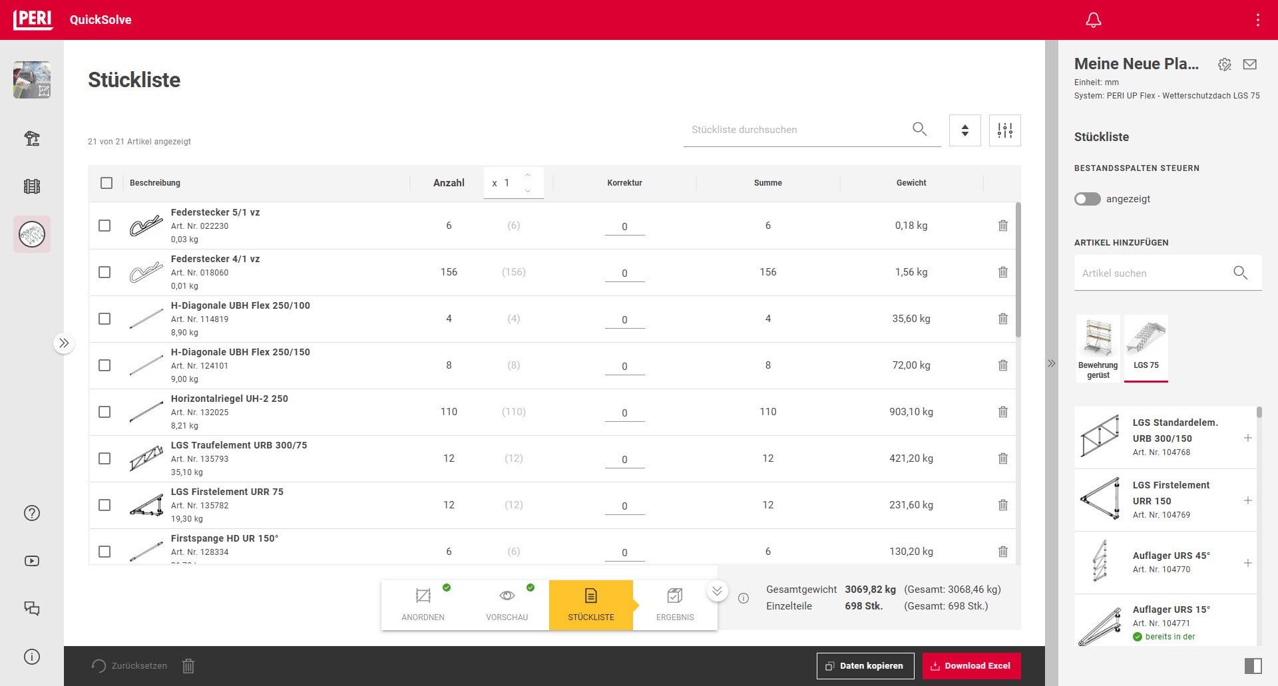Image resolution: width=1278 pixels, height=686 pixels.
Task: Open project settings gear next to project title
Action: [1224, 65]
